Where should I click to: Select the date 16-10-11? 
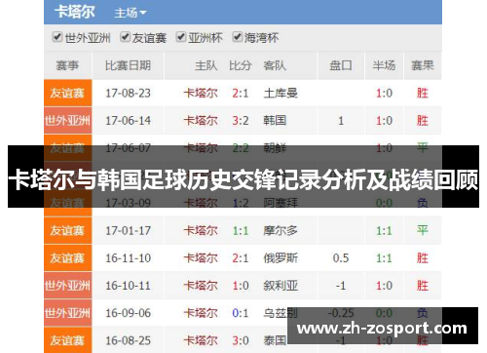click(x=128, y=286)
